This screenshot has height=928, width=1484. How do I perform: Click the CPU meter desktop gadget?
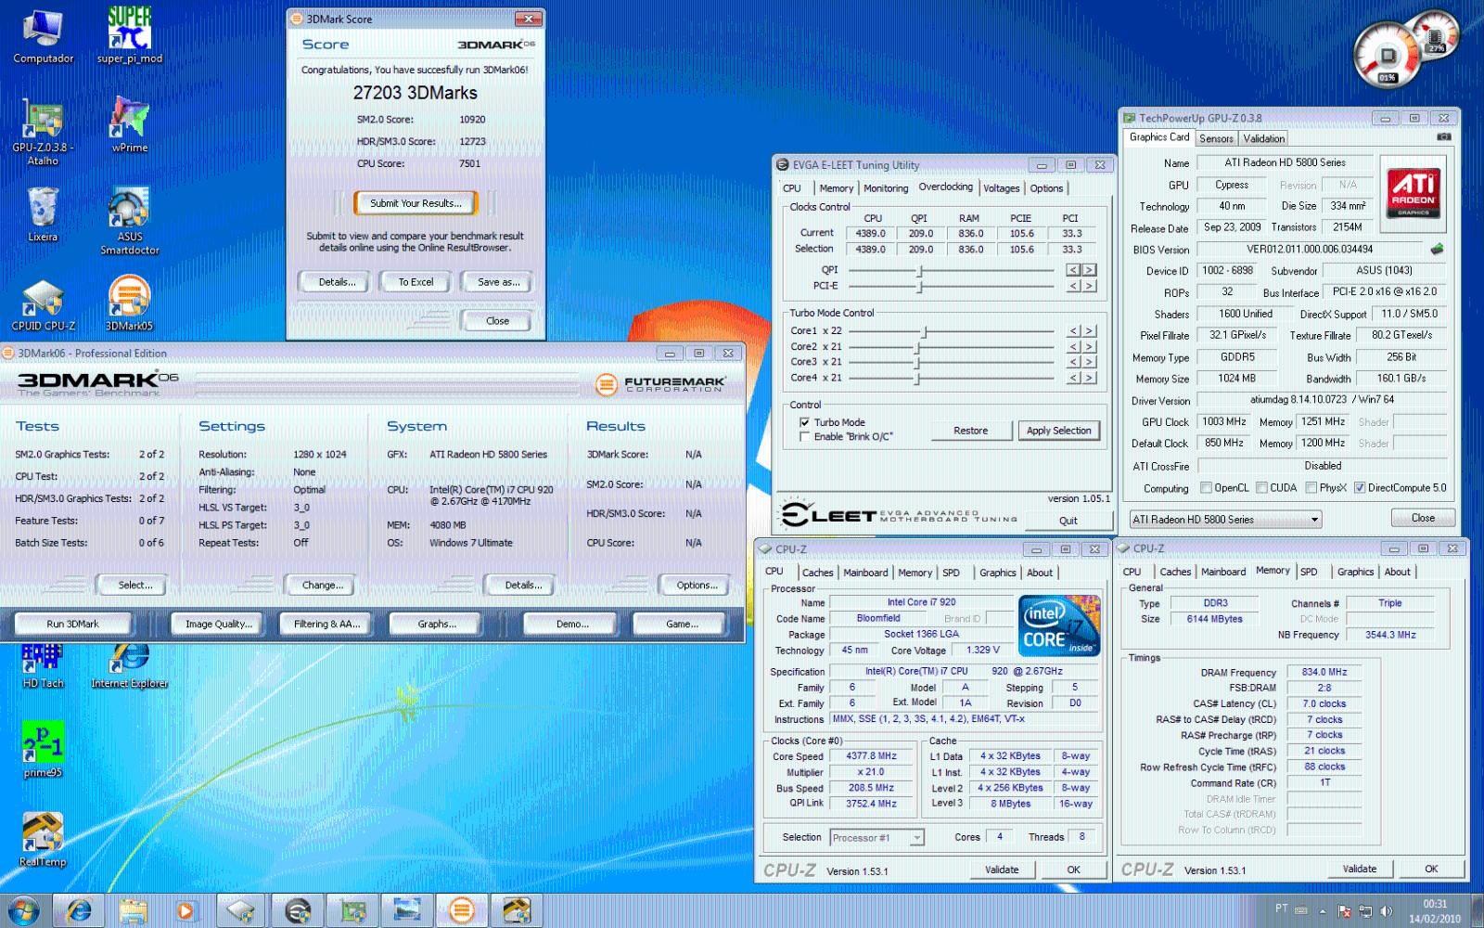pyautogui.click(x=1388, y=55)
